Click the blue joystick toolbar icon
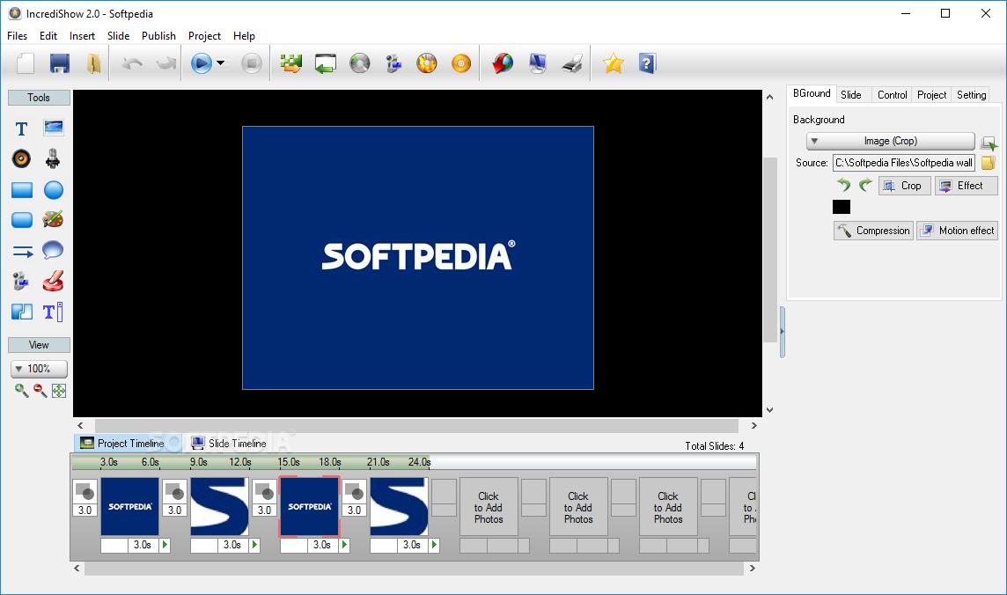This screenshot has height=595, width=1007. coord(393,63)
